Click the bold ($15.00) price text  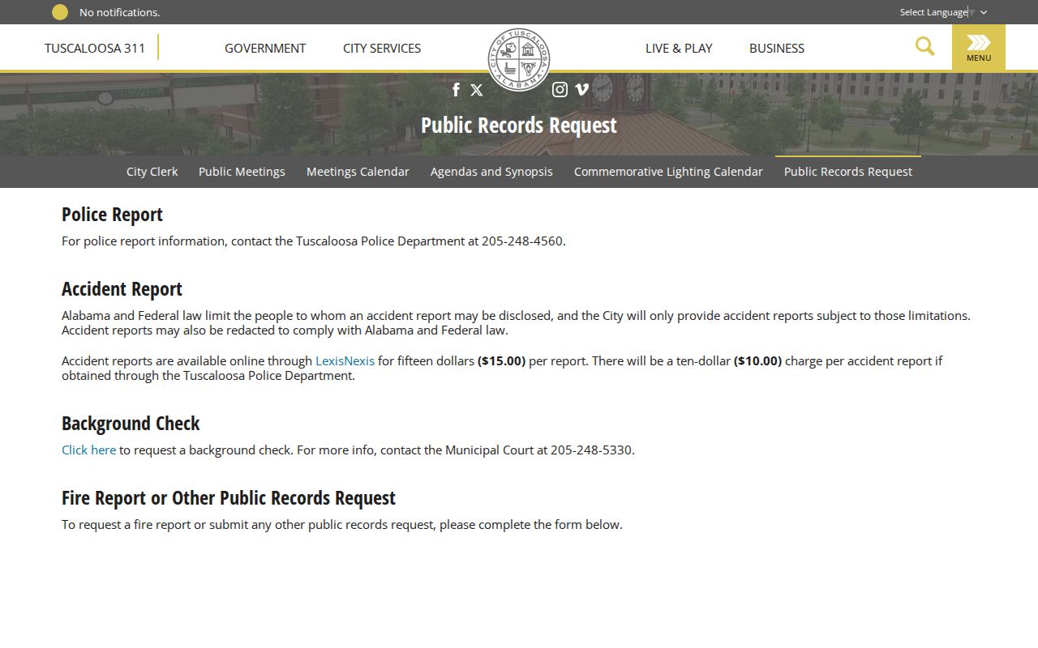(x=501, y=360)
